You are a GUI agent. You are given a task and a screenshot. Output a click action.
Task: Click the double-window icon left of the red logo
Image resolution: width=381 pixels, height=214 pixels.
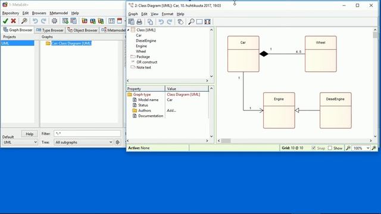pos(73,21)
